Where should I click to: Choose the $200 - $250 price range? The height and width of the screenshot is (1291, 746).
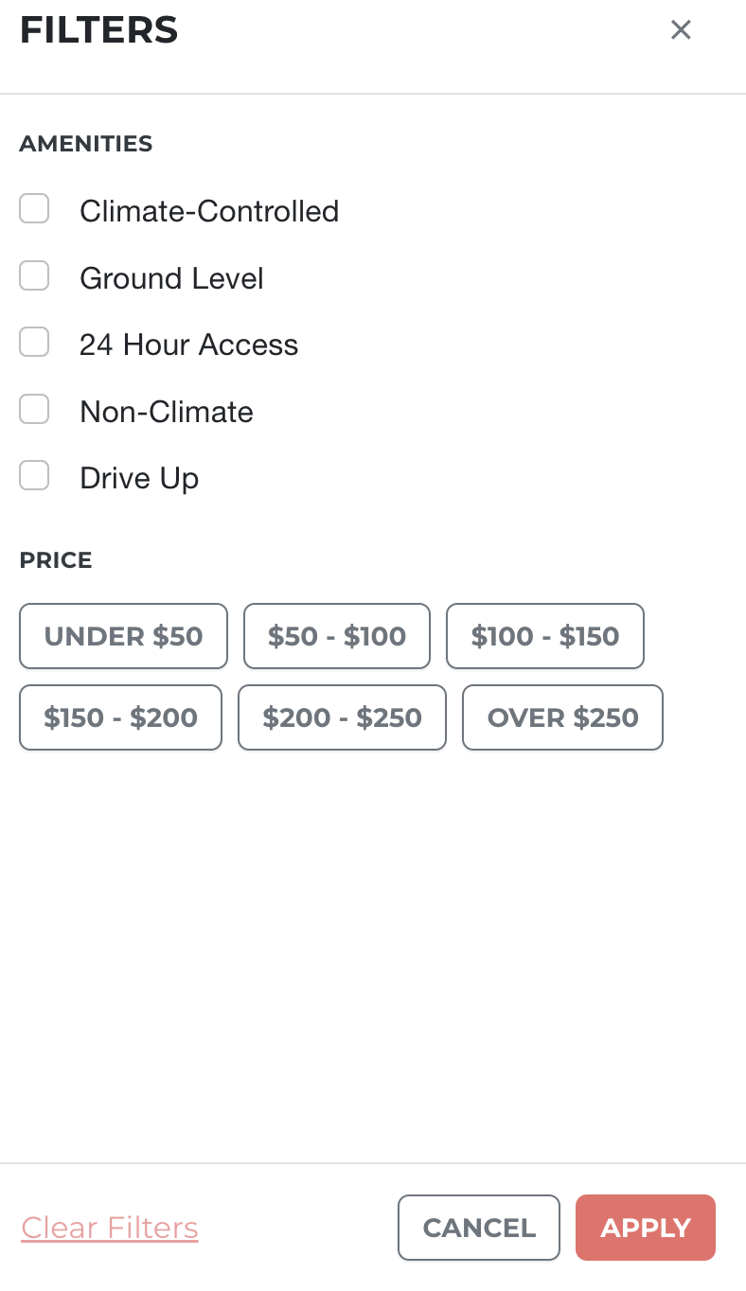[342, 717]
